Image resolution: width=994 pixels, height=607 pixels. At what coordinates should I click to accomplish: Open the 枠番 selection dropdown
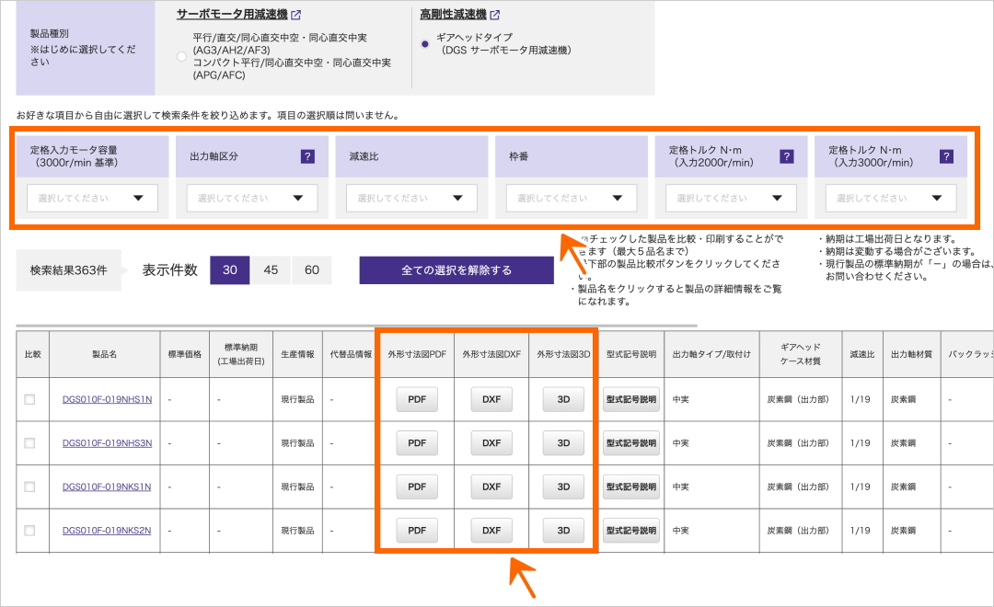click(x=571, y=198)
